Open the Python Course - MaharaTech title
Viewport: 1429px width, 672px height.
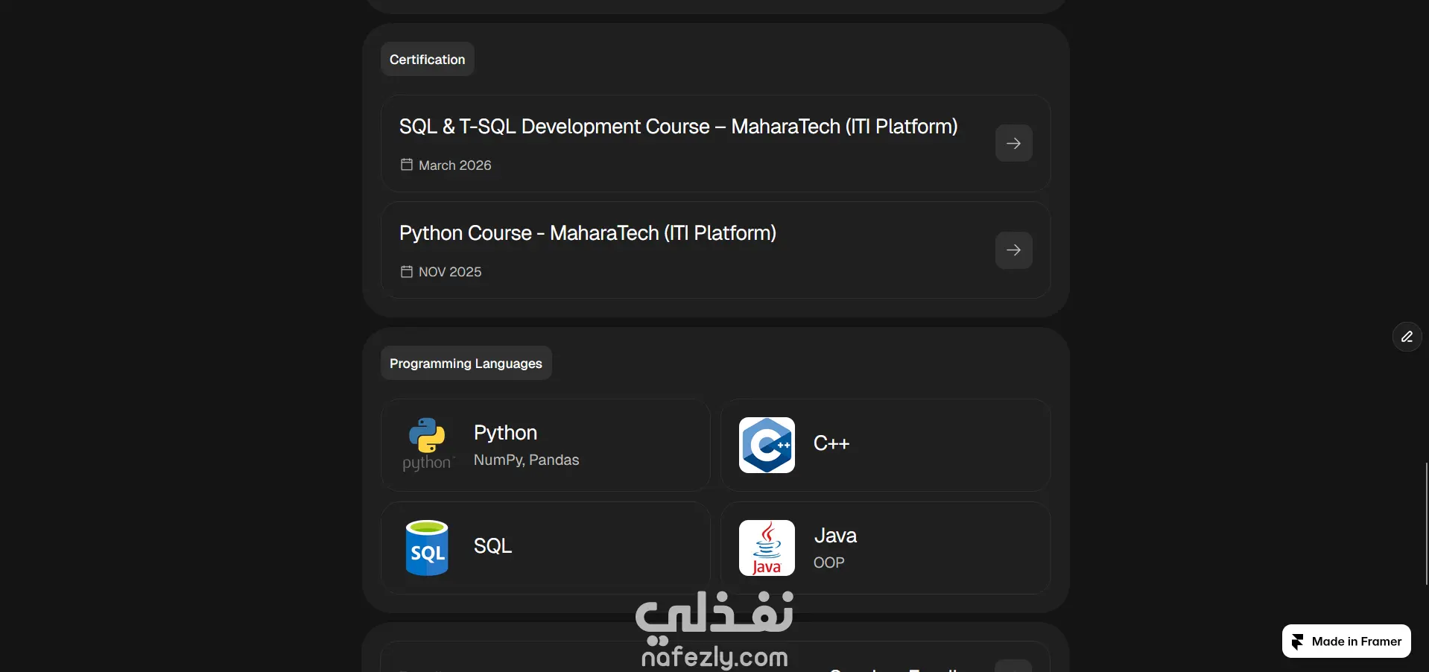point(588,233)
